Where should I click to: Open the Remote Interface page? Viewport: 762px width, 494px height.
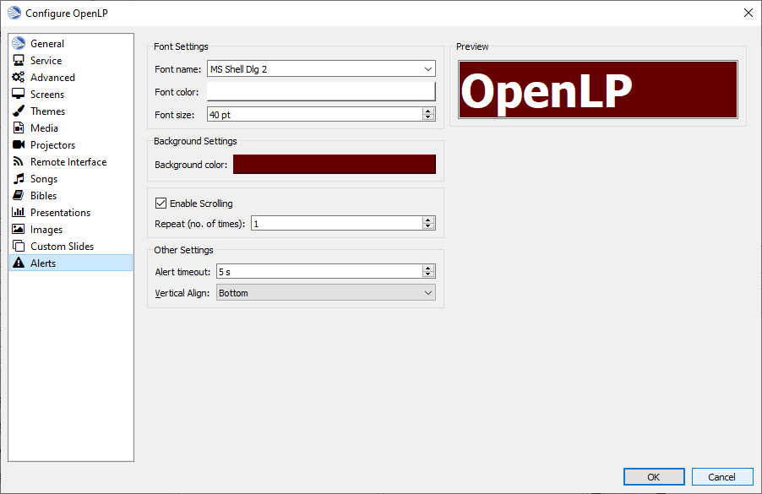(70, 162)
